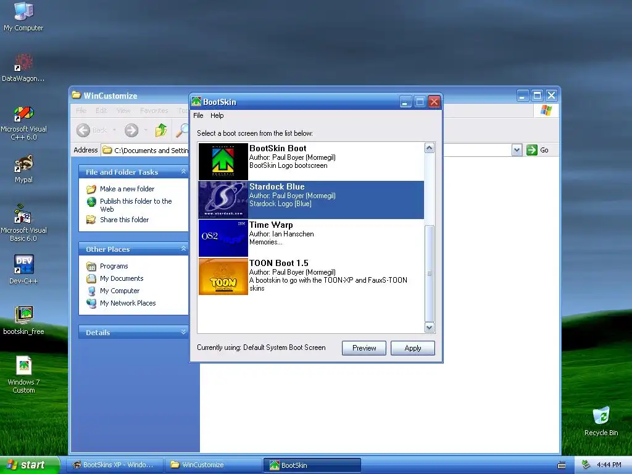Click the boot screen list scrollbar thumb
This screenshot has height=474, width=632.
click(430, 273)
